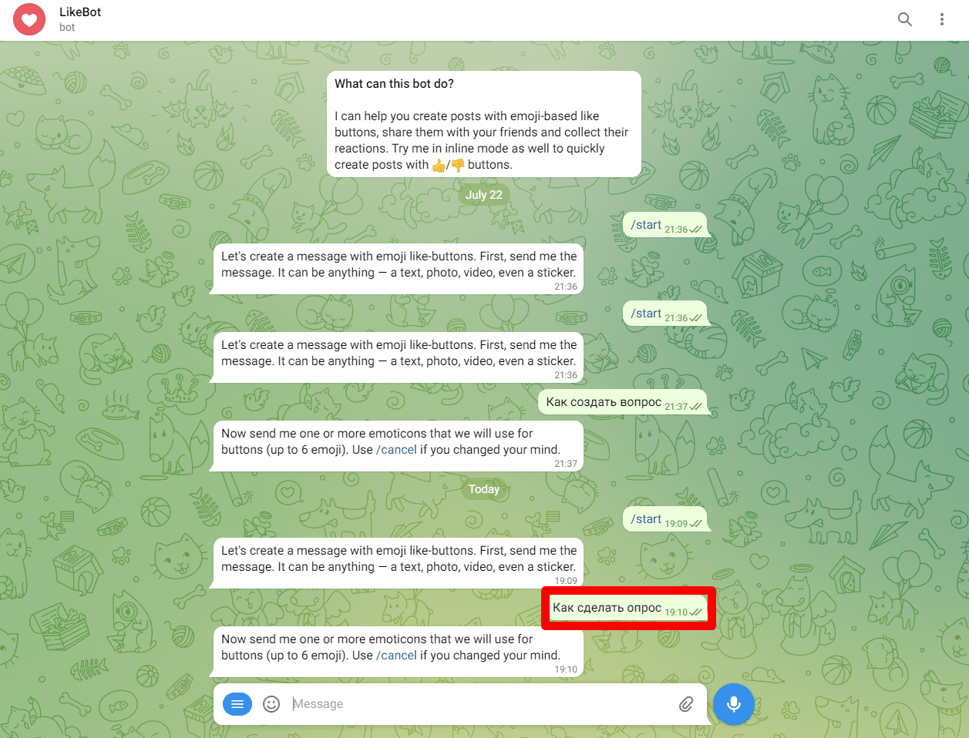Viewport: 969px width, 738px height.
Task: Click the first /start message at 21:36
Action: [665, 226]
